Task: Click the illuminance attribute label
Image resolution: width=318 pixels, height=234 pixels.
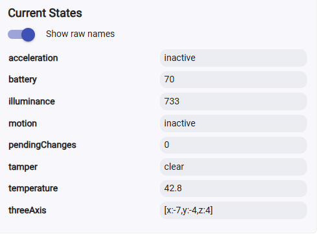Action: click(32, 101)
